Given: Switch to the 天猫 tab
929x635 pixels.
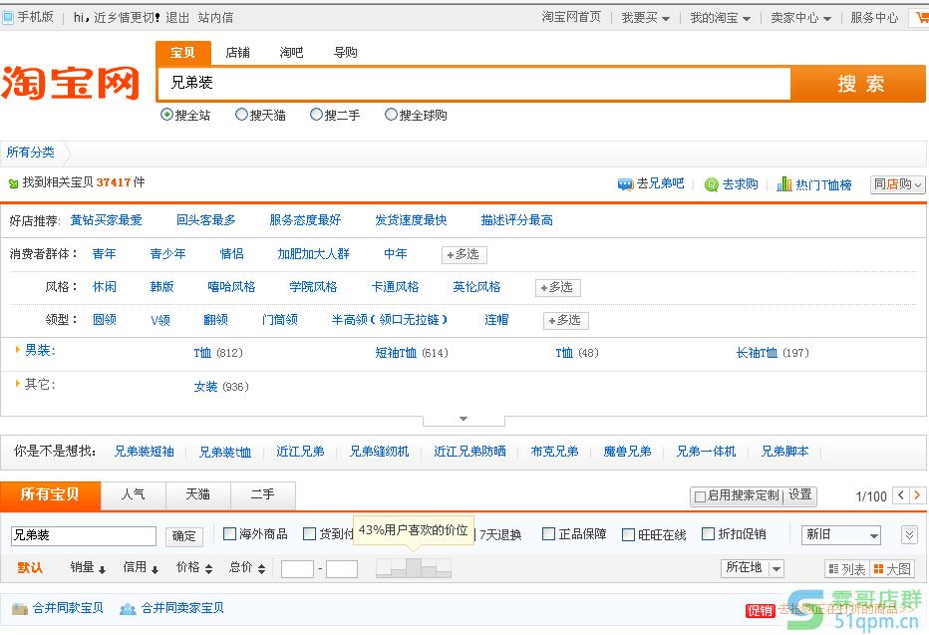Looking at the screenshot, I should (x=196, y=495).
